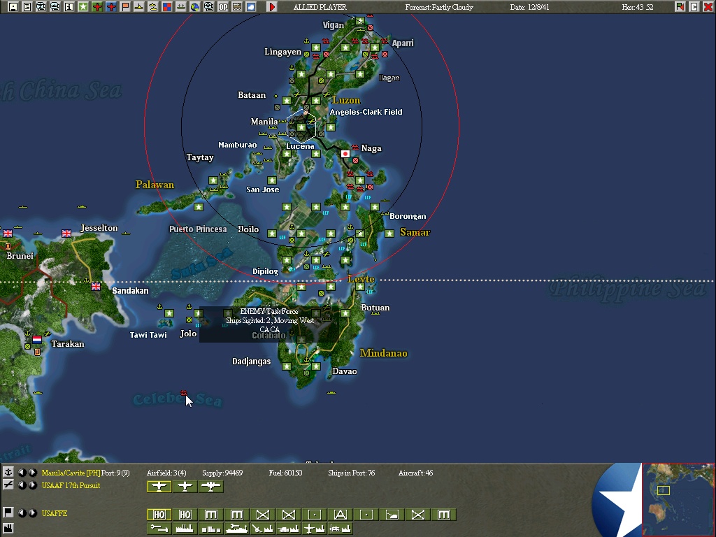Click the 'Forecast: Partly Cloudy' text

click(439, 7)
